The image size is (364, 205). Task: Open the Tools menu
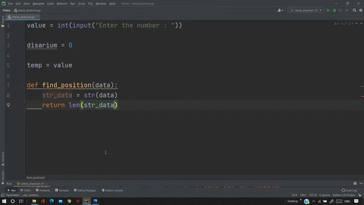point(81,4)
